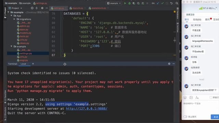
Task: Open tests.py in Project tree
Action: [x=23, y=37]
